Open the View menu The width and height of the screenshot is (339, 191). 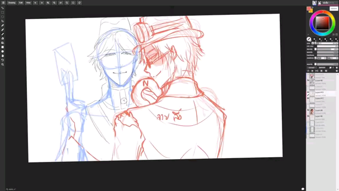click(28, 3)
